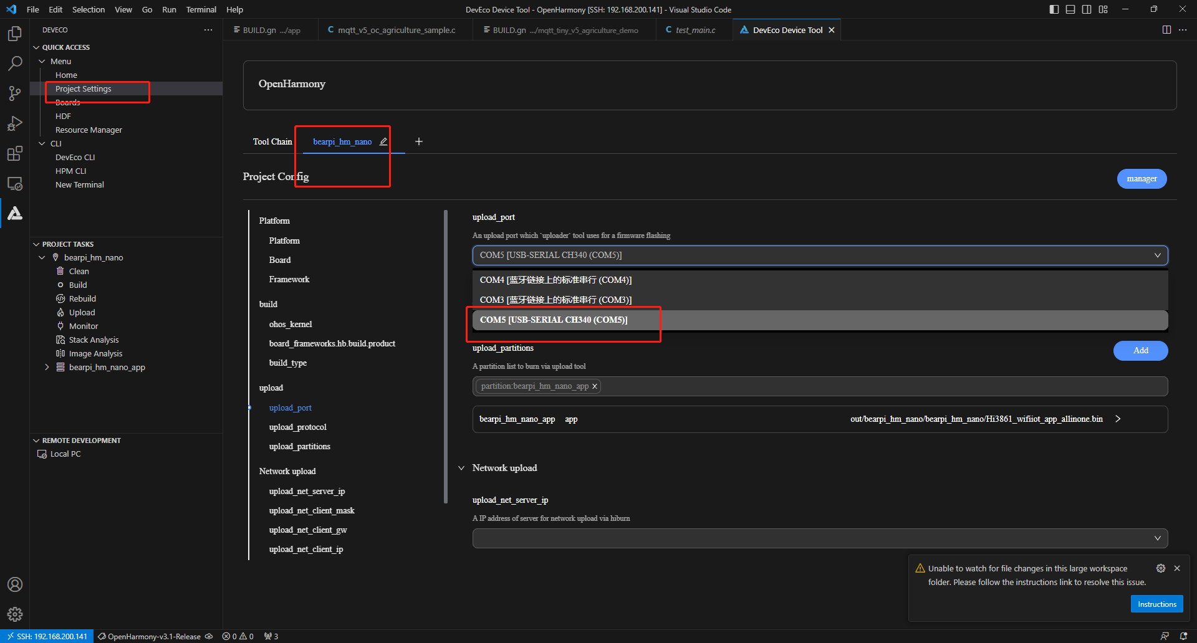Open Project Settings in Quick Access
This screenshot has width=1197, height=643.
pos(84,88)
